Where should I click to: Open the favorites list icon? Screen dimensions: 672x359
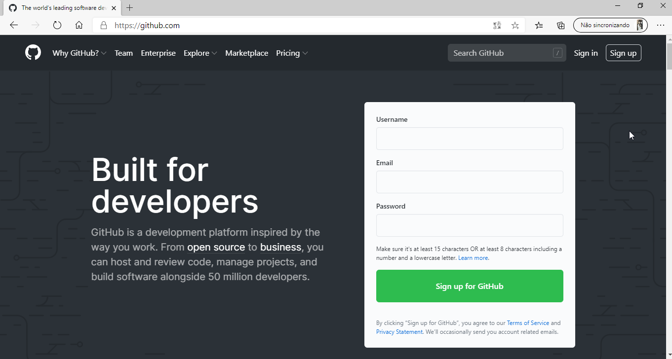pos(539,25)
